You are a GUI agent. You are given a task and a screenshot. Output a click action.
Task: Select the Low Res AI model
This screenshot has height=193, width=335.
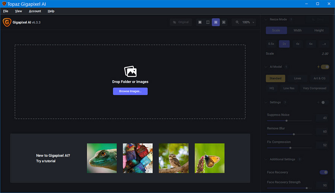[289, 88]
